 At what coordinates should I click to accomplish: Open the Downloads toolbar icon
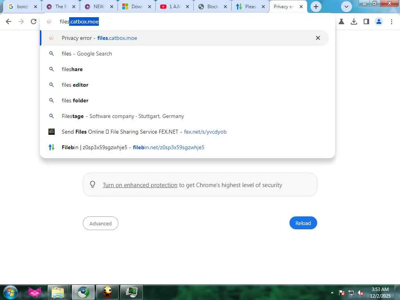tap(354, 22)
